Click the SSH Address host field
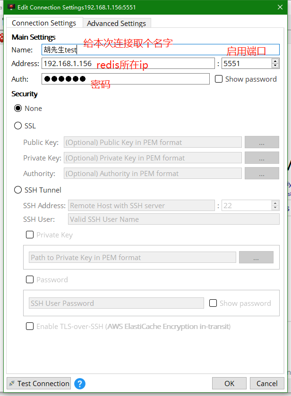The height and width of the screenshot is (396, 291). (x=141, y=206)
